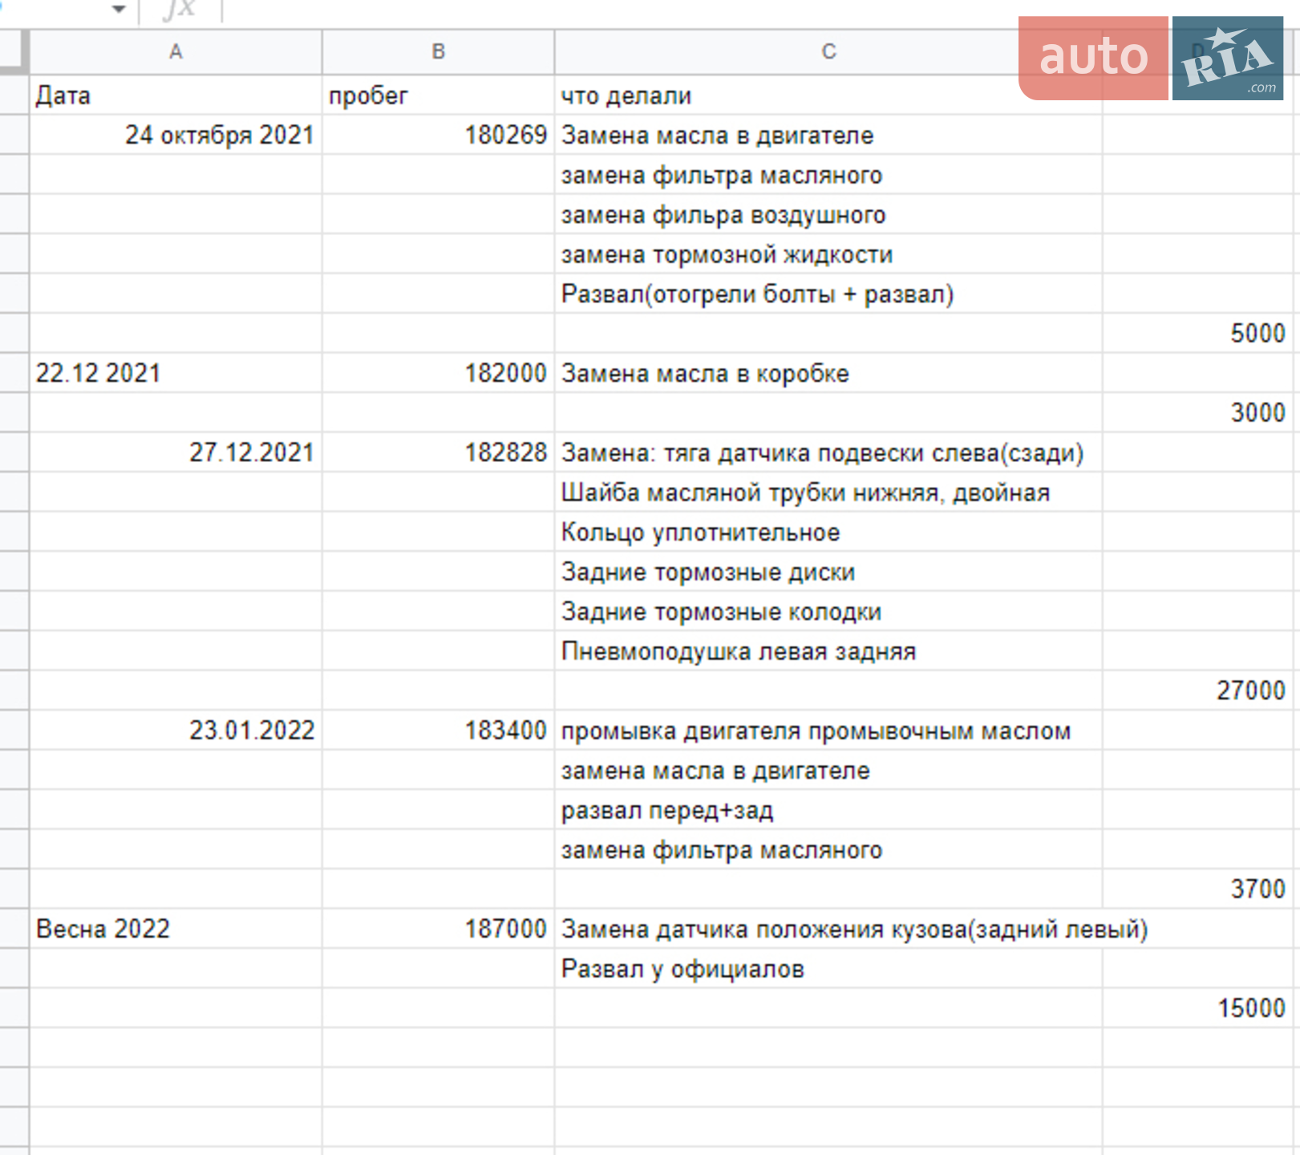Select the cost cell 15000
This screenshot has height=1155, width=1300.
[x=1197, y=1007]
